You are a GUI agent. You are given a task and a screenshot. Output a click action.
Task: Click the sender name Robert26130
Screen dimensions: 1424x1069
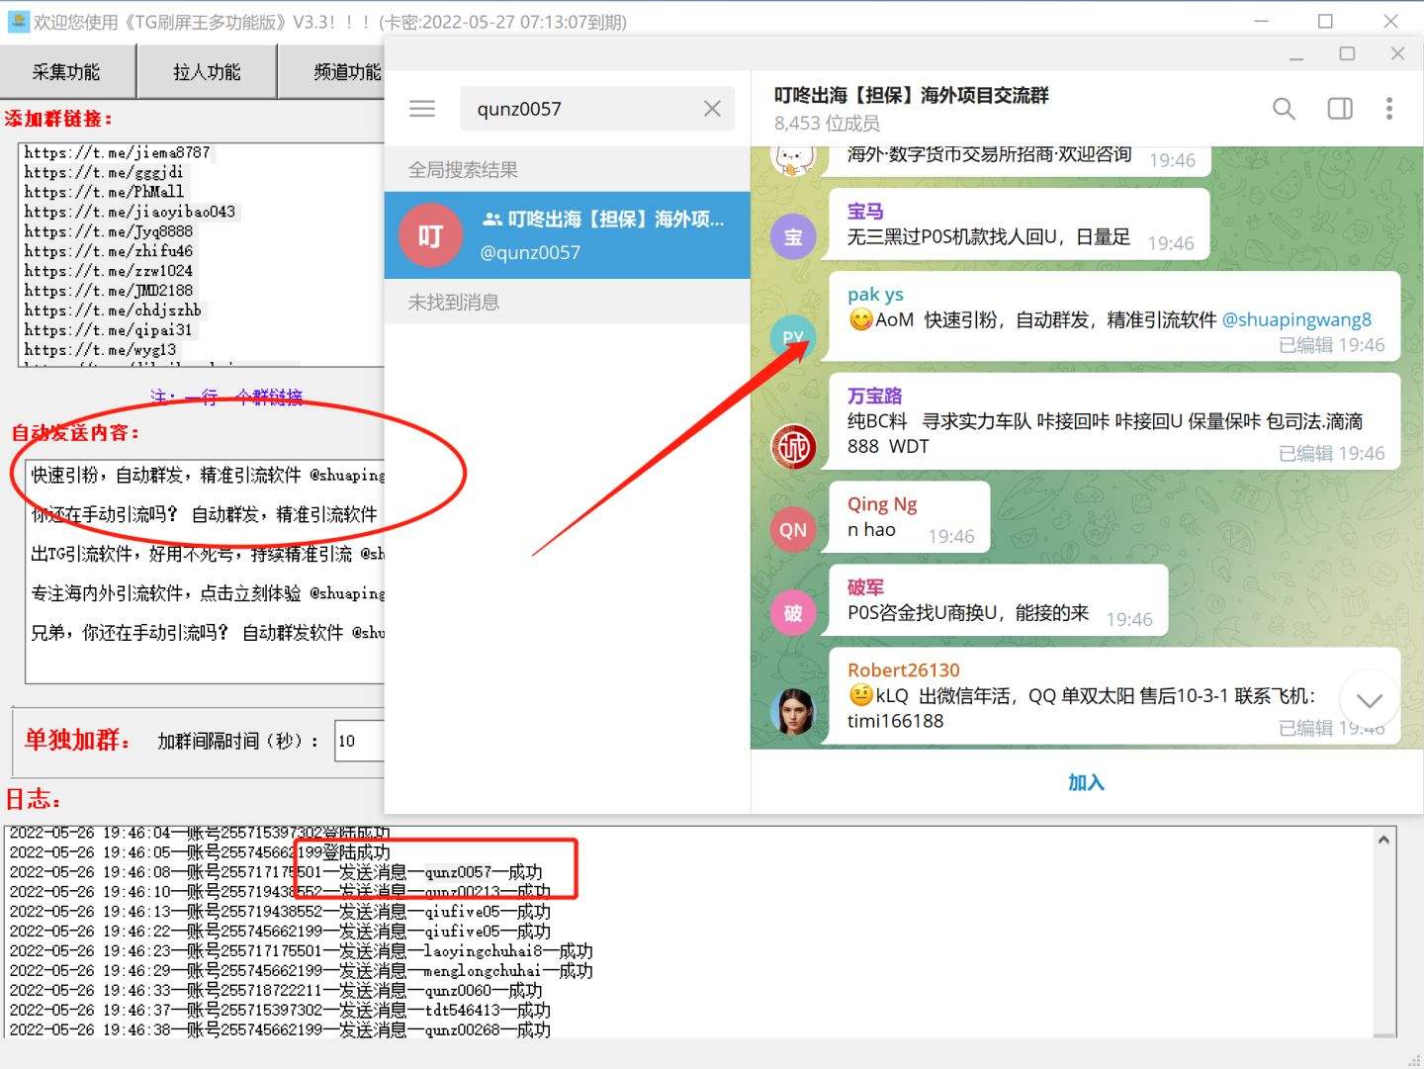(903, 669)
